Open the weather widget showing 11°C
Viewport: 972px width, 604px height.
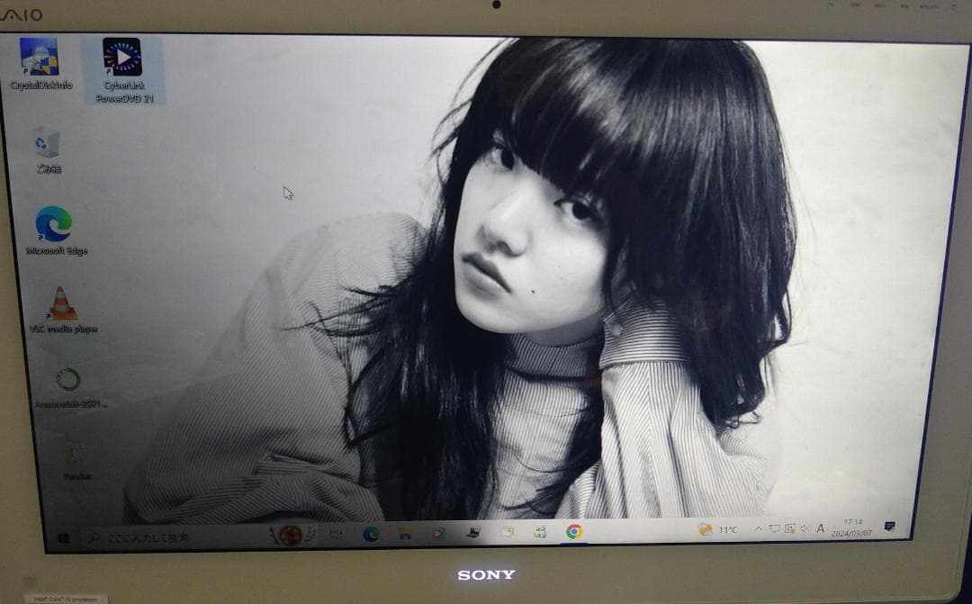click(714, 530)
